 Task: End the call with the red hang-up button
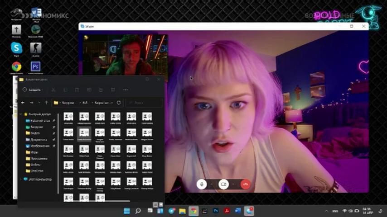(245, 184)
